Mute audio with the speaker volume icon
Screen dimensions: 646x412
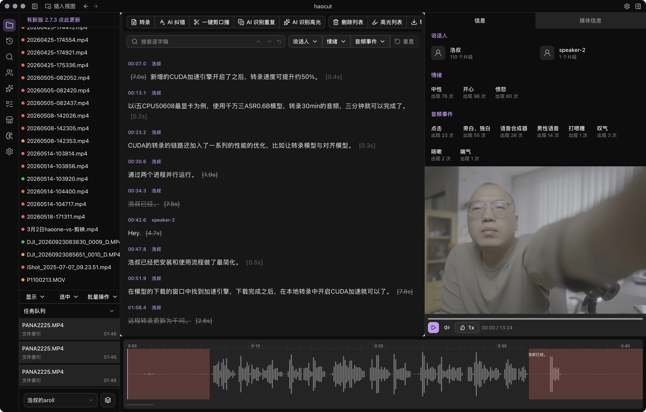[x=447, y=327]
